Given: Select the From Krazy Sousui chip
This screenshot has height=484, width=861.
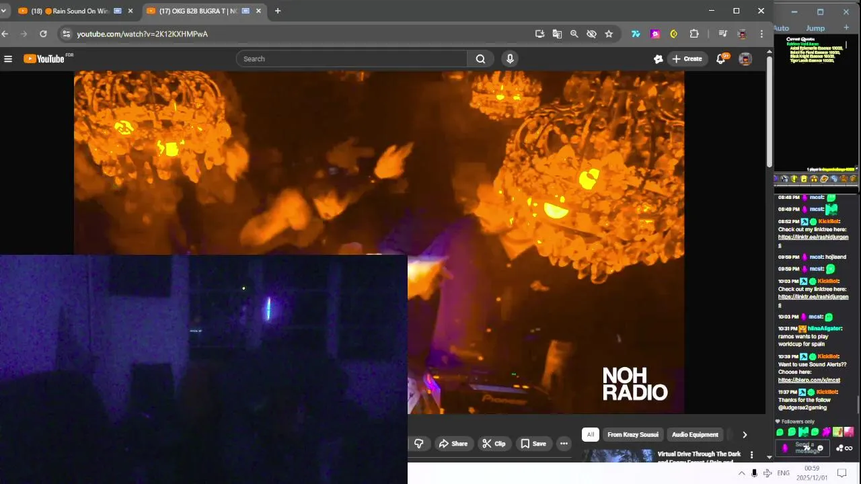Looking at the screenshot, I should click(633, 434).
